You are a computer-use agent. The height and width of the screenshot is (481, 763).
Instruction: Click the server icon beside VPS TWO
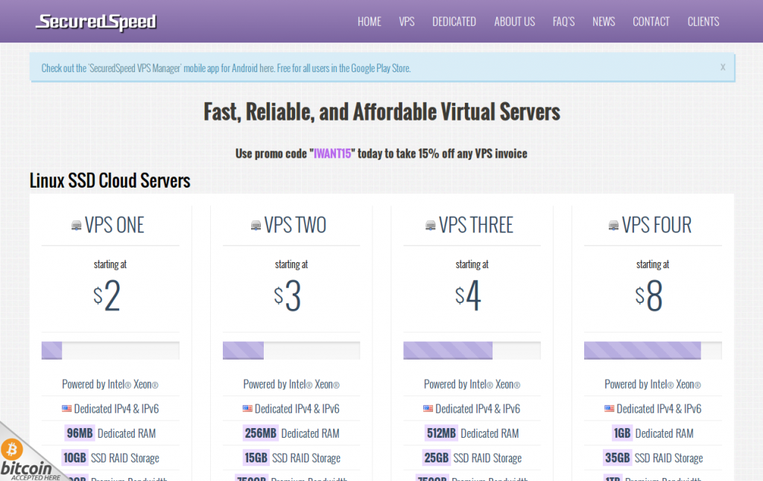tap(256, 226)
